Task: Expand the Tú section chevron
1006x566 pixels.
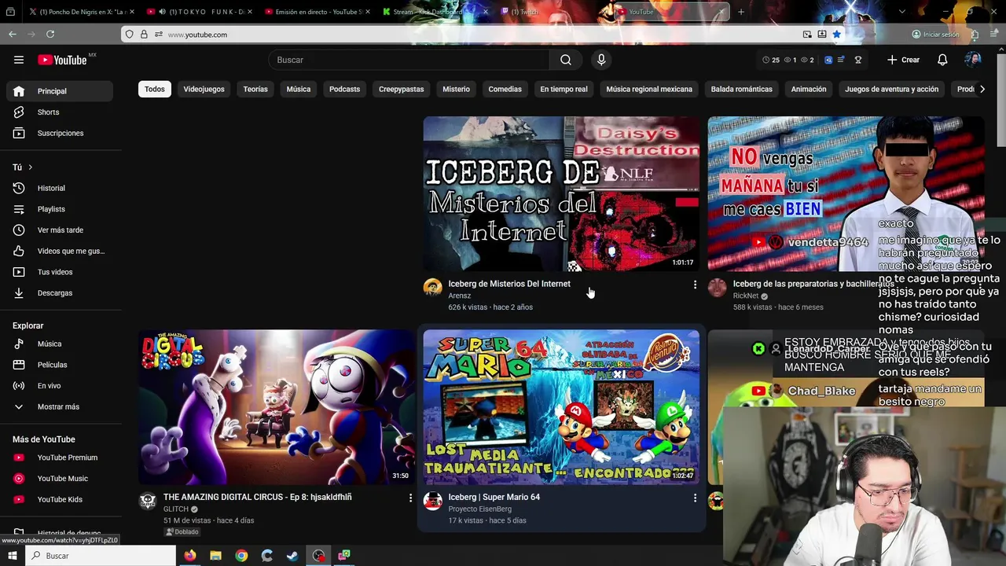Action: point(30,167)
